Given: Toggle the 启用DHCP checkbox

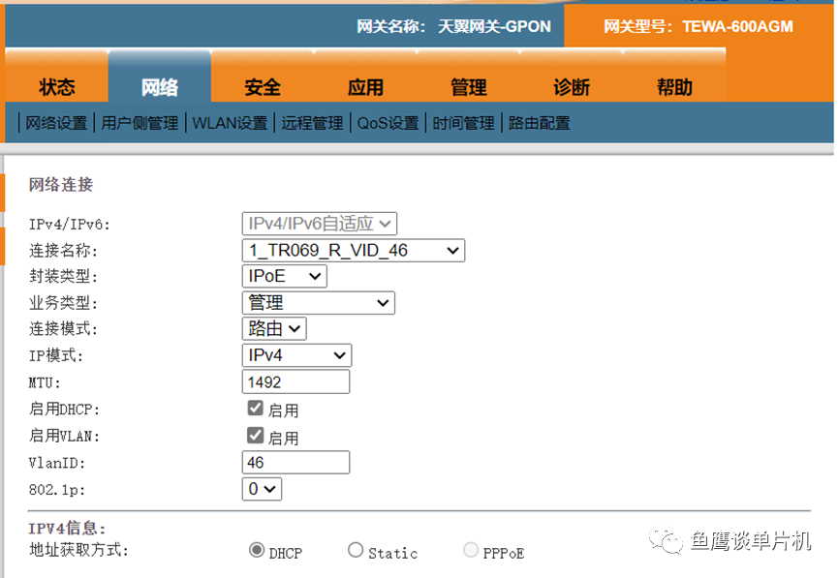Looking at the screenshot, I should [256, 409].
